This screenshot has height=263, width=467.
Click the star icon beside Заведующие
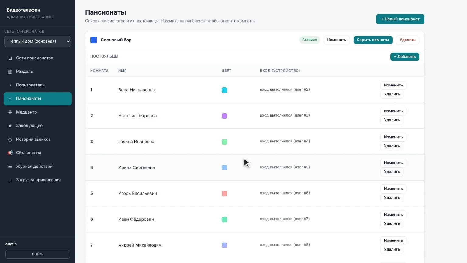(10, 126)
